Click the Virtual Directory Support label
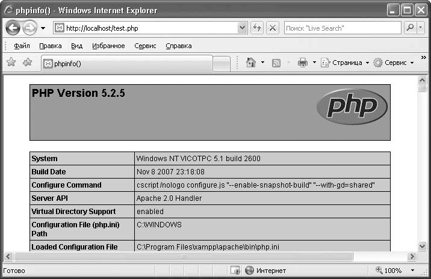431x279 pixels. (73, 212)
